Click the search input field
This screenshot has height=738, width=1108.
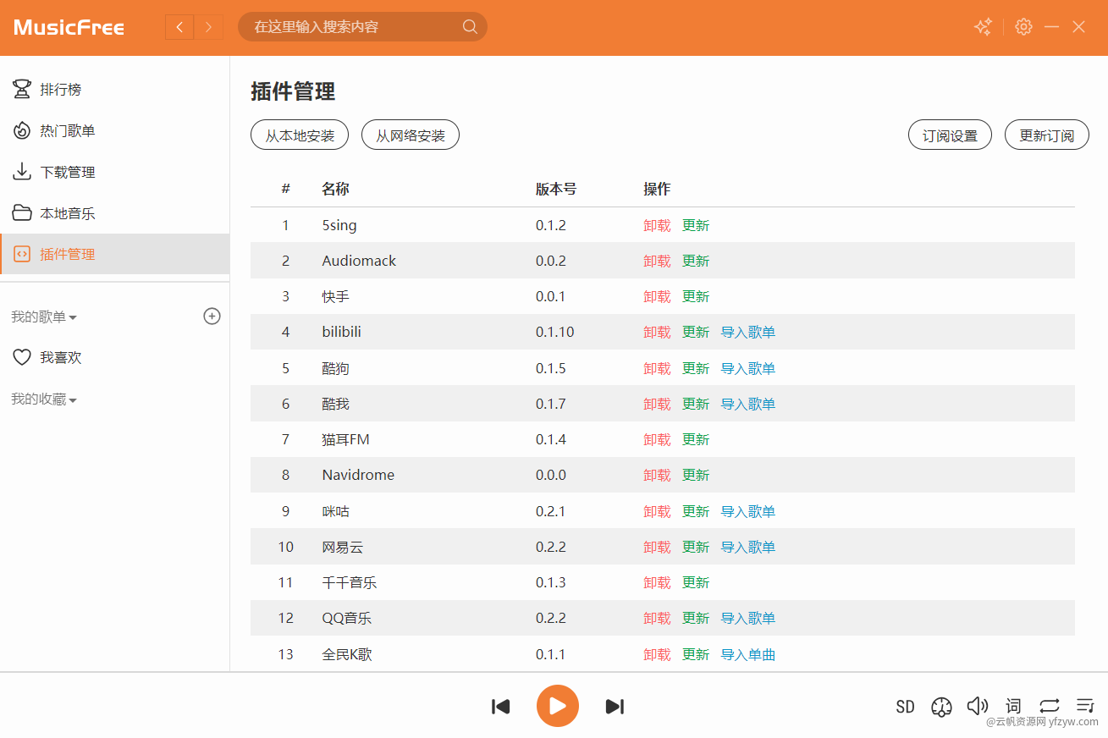pyautogui.click(x=362, y=27)
